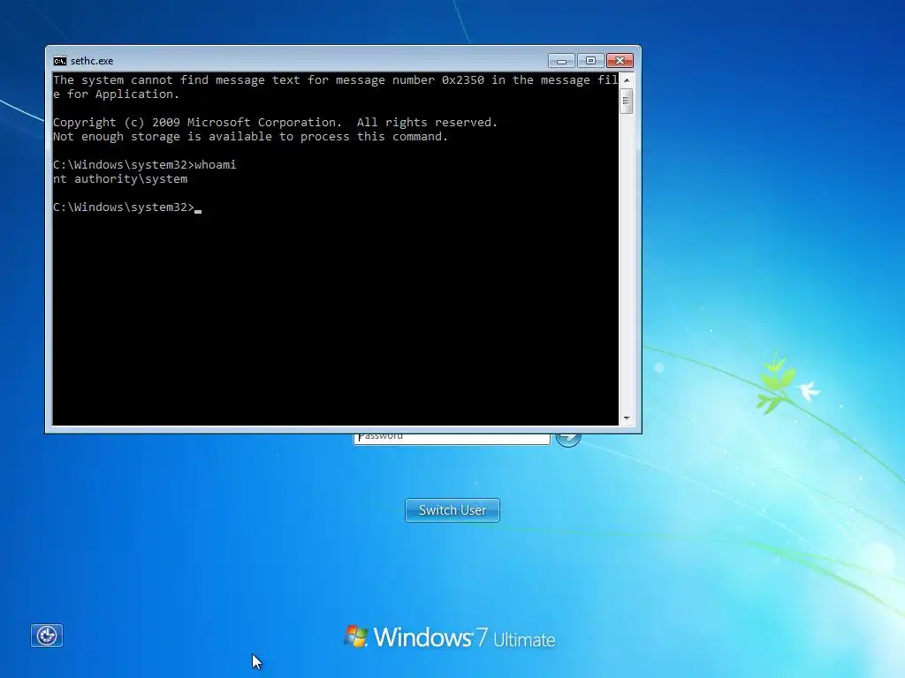Viewport: 905px width, 678px height.
Task: Click the console scrollbar up arrow
Action: pyautogui.click(x=627, y=80)
